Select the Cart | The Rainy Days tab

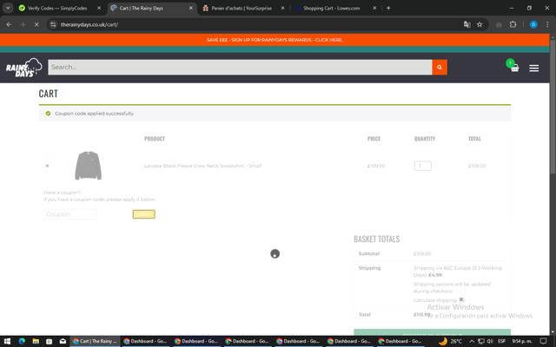click(x=141, y=8)
